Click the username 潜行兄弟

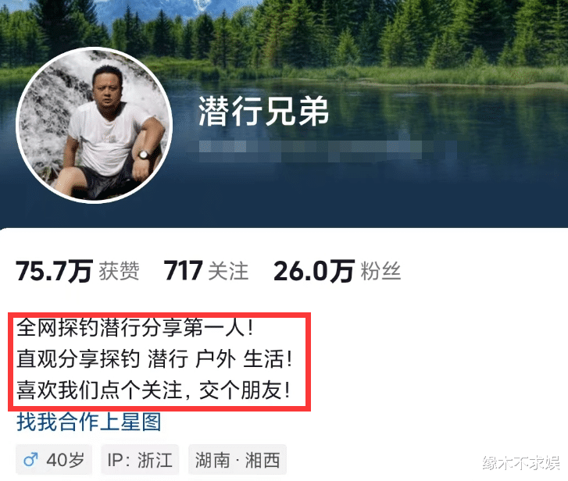click(x=264, y=112)
